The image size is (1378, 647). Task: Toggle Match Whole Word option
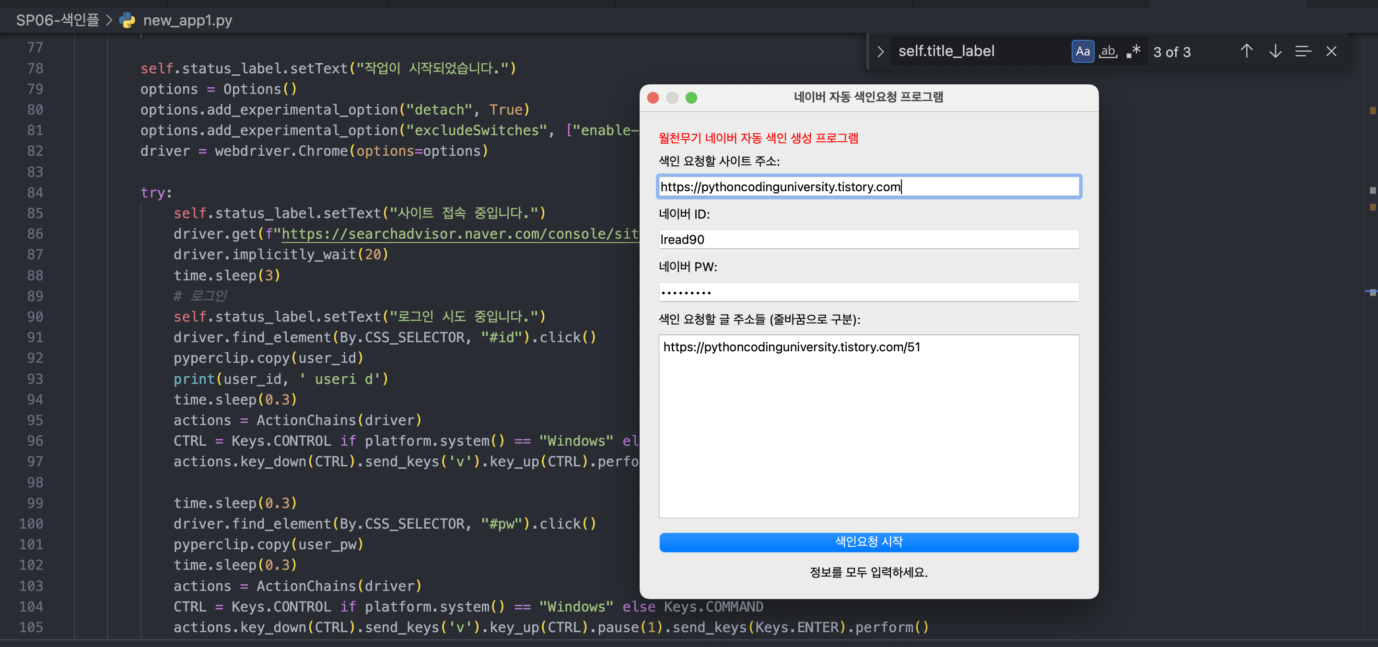(1108, 51)
